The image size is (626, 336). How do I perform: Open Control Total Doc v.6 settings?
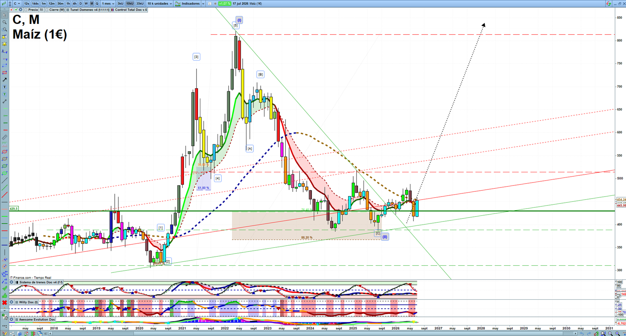coord(129,10)
